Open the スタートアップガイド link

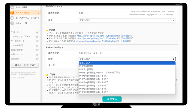pos(21,37)
